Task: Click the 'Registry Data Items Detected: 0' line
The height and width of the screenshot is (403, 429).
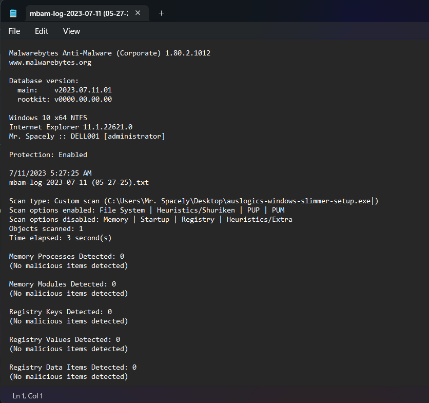Action: click(73, 368)
